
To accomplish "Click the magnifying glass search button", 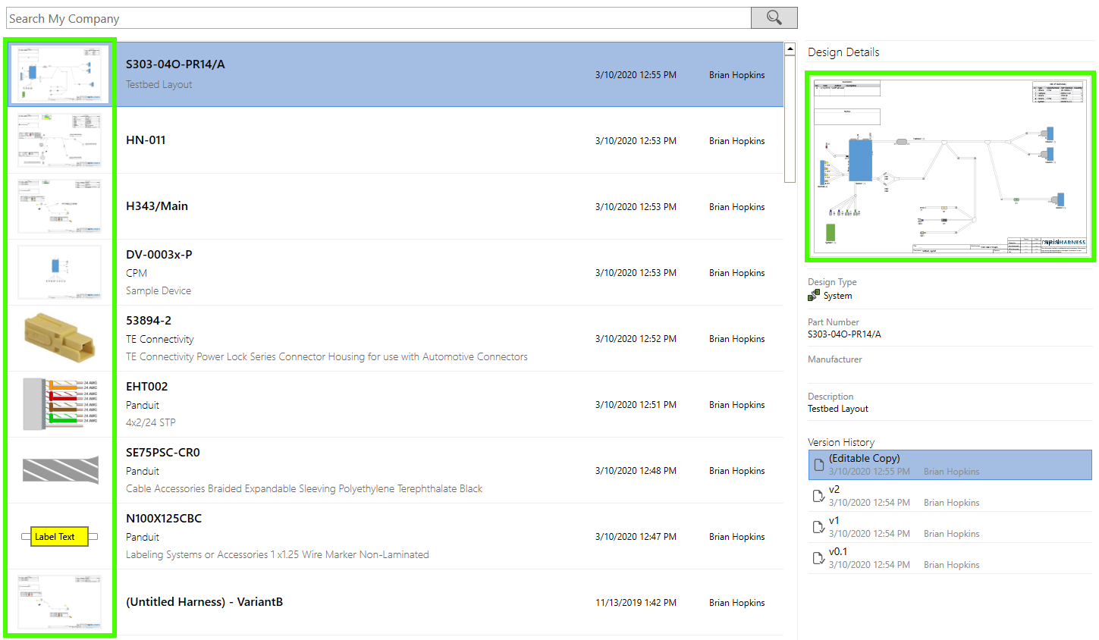I will (x=774, y=18).
